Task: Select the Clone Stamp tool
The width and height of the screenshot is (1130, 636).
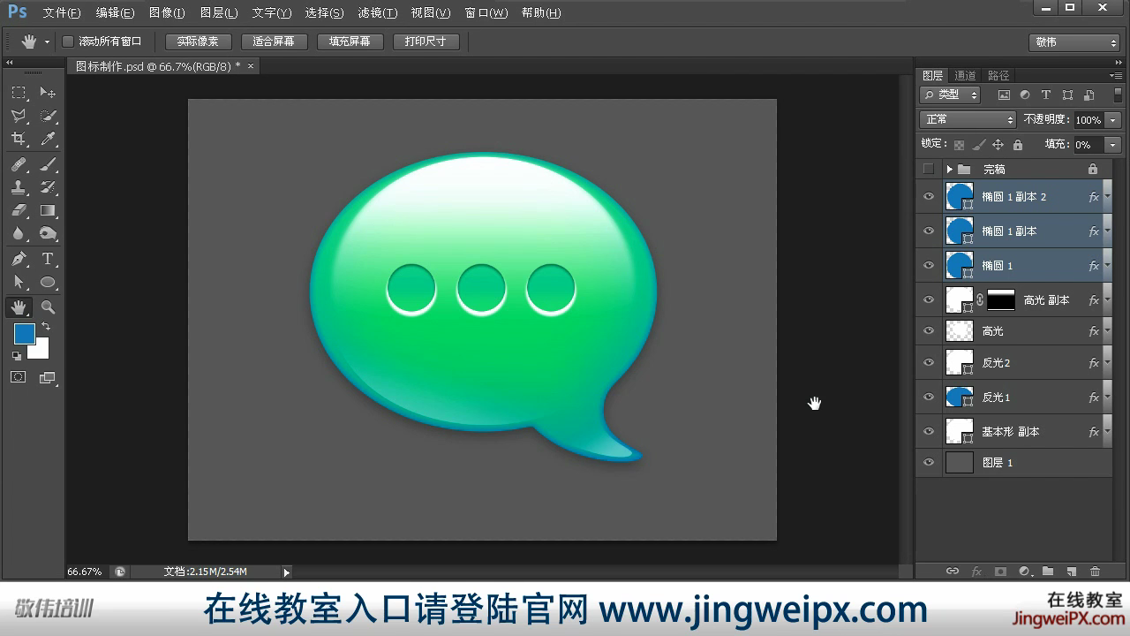Action: point(19,187)
